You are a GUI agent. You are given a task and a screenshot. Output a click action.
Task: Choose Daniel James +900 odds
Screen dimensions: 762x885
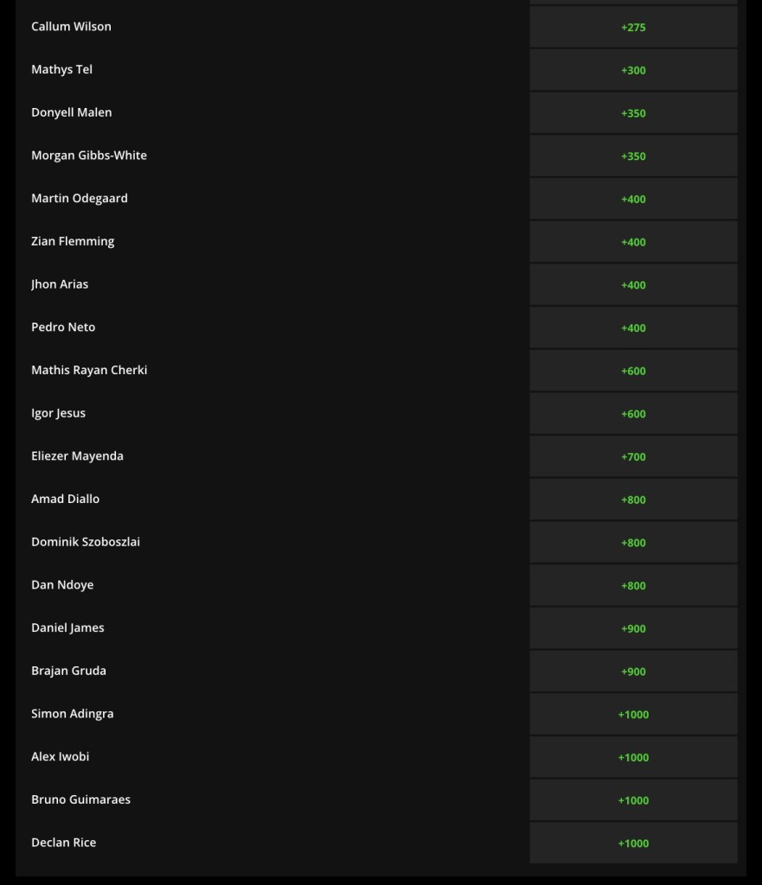tap(633, 628)
